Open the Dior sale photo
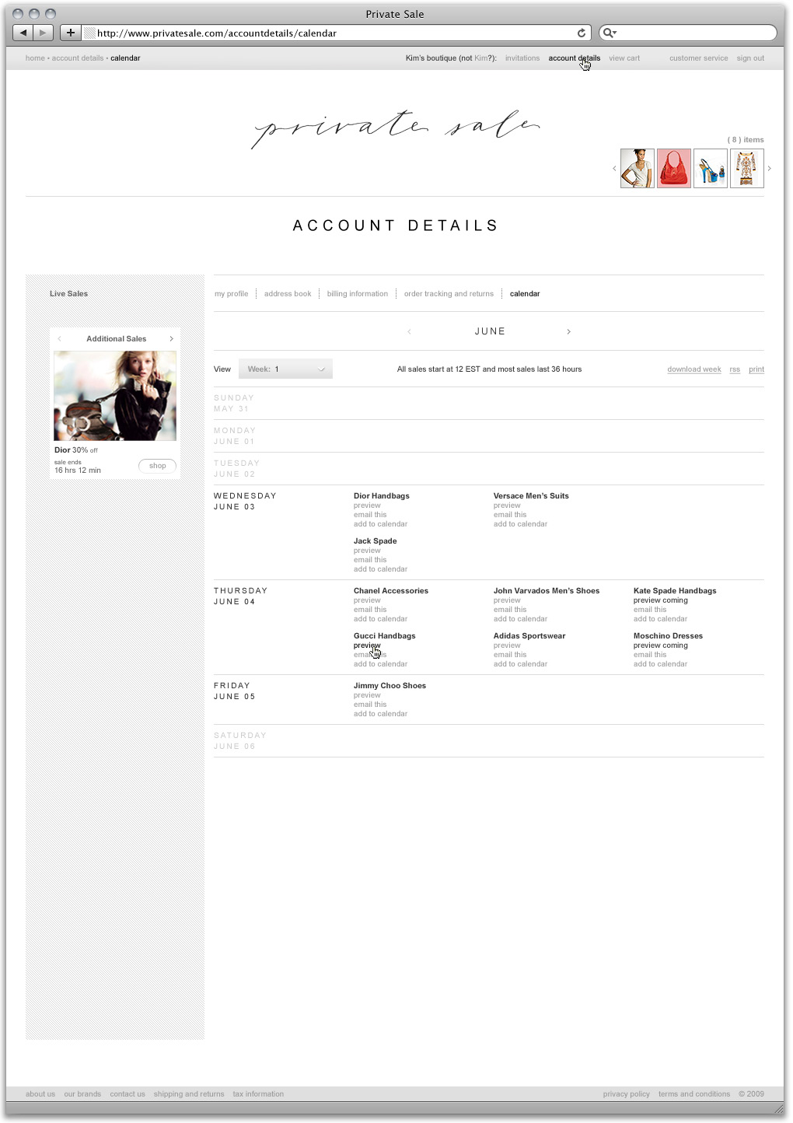This screenshot has height=1123, width=793. click(x=115, y=396)
